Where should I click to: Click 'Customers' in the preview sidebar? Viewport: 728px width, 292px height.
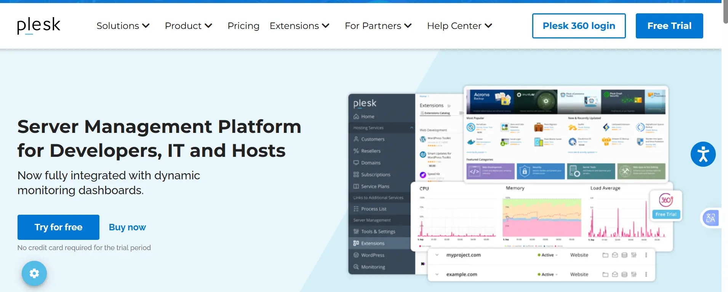tap(373, 139)
